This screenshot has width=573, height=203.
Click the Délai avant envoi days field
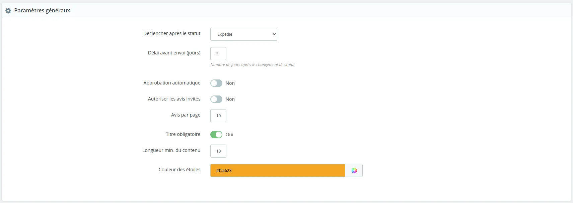pos(218,53)
